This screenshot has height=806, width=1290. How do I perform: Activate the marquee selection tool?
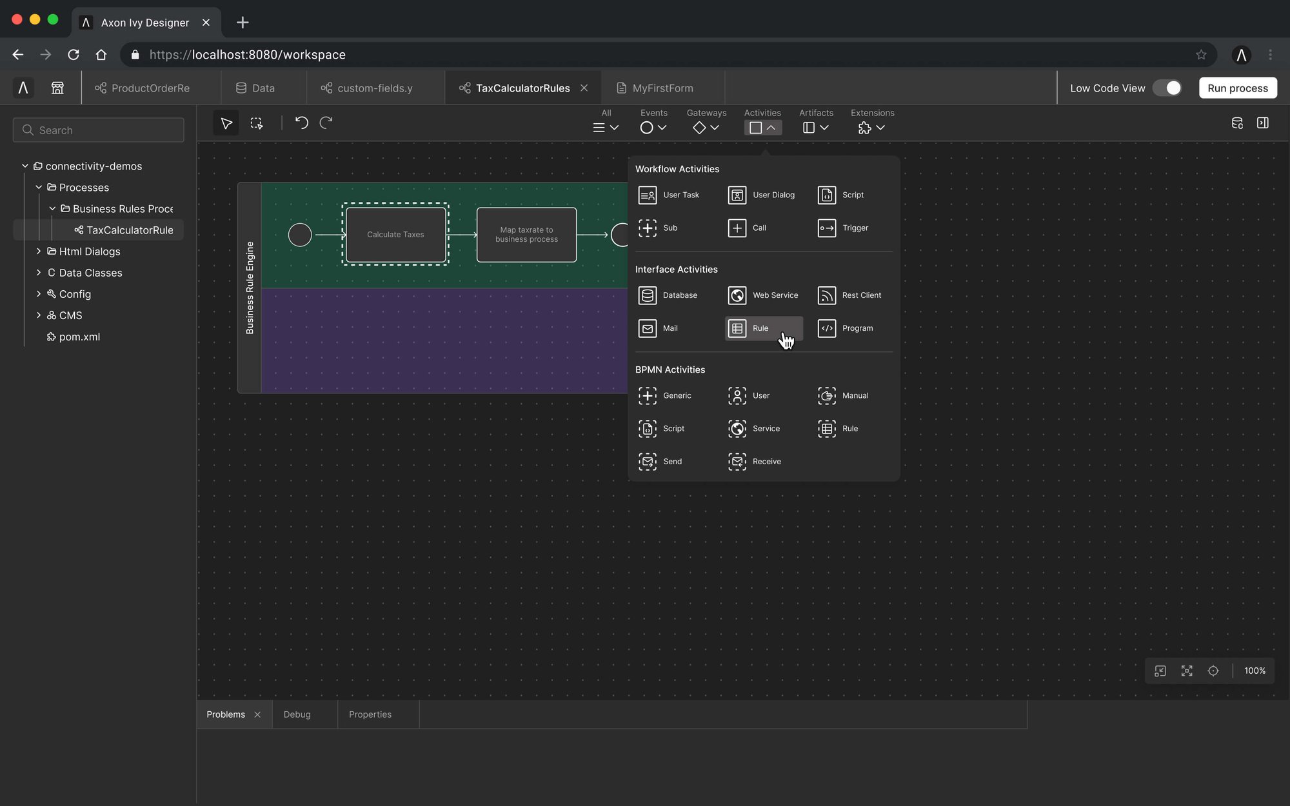pos(257,123)
